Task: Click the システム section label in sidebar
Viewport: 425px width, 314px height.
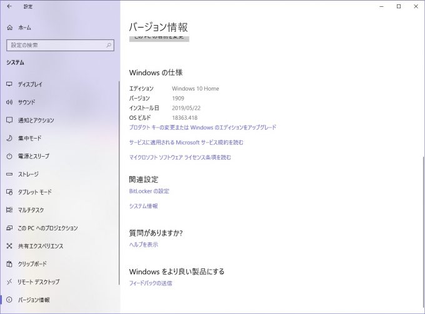Action: [x=15, y=62]
